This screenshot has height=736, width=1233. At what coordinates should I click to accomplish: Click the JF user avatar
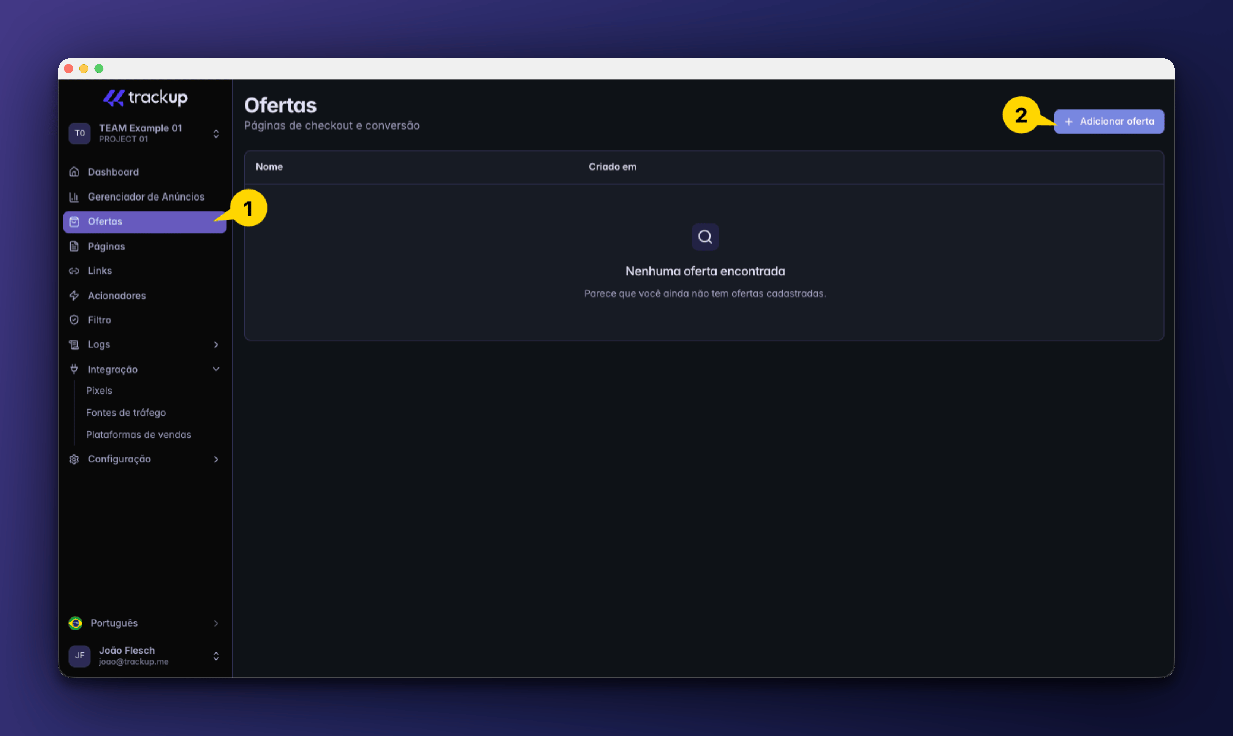[79, 656]
